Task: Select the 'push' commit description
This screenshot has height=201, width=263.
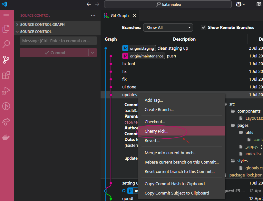Action: point(171,56)
